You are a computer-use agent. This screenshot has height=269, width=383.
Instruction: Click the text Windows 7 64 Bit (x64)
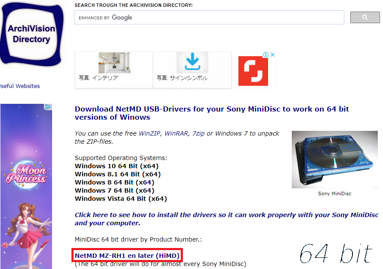pyautogui.click(x=114, y=190)
